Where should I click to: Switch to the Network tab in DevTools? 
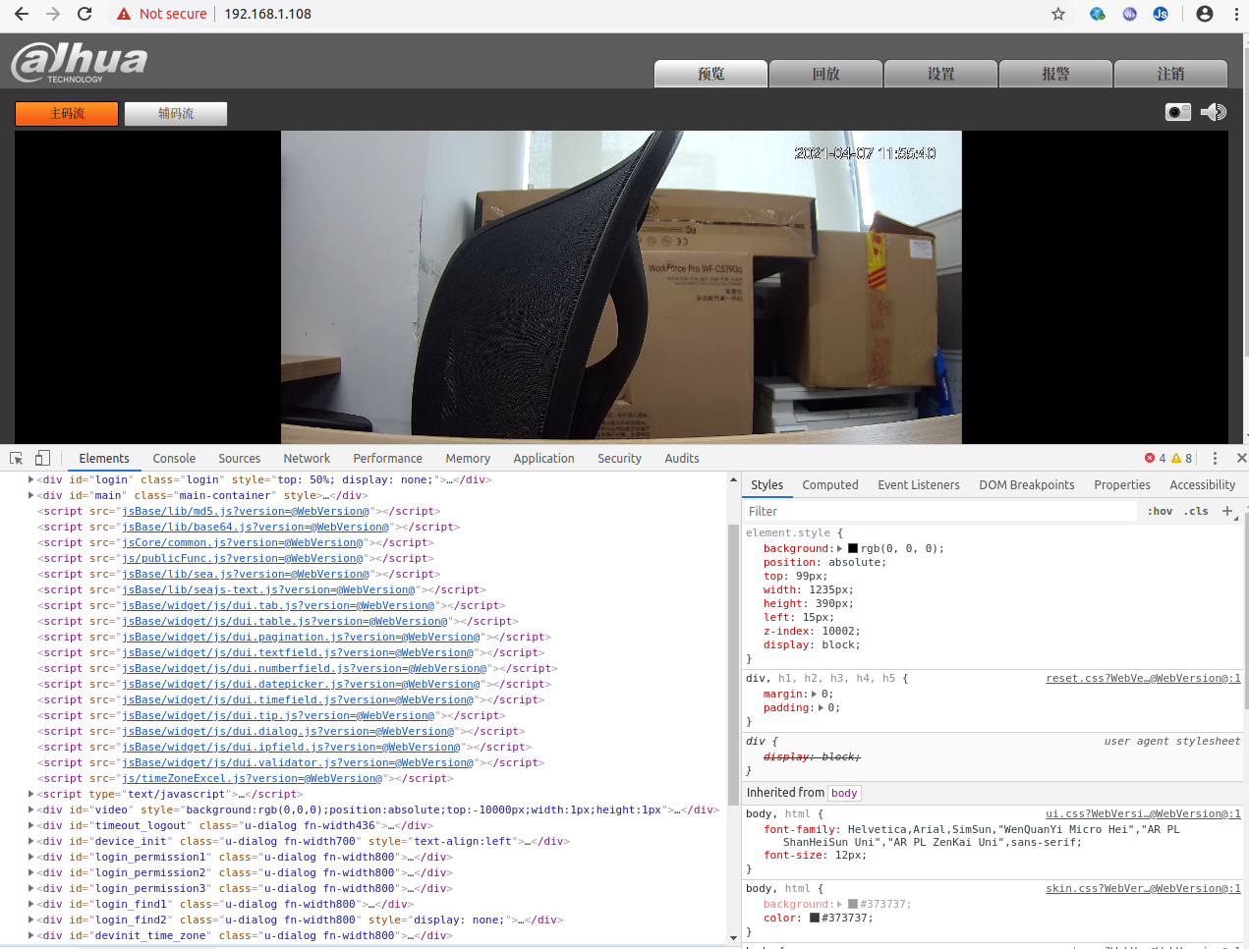click(306, 458)
